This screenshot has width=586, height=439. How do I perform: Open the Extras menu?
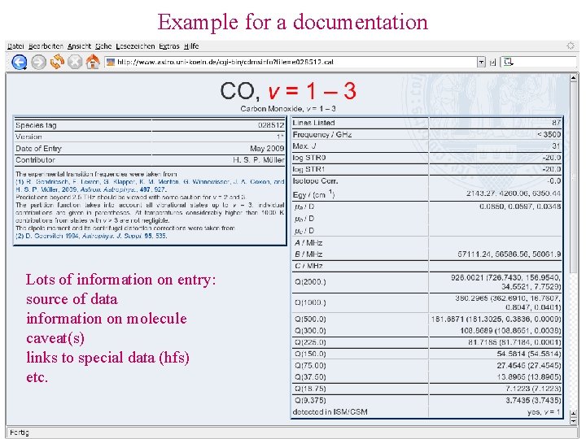pos(169,46)
